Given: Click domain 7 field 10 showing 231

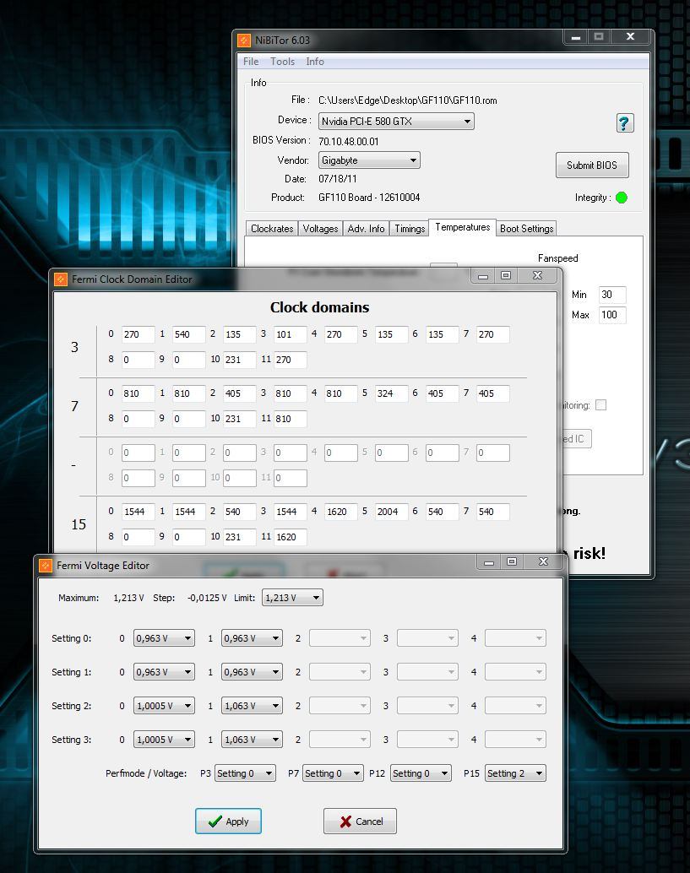Looking at the screenshot, I should click(x=240, y=419).
